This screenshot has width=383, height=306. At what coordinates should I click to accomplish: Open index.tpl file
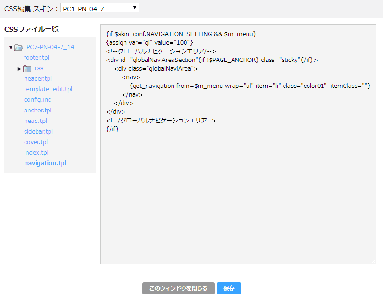(36, 152)
